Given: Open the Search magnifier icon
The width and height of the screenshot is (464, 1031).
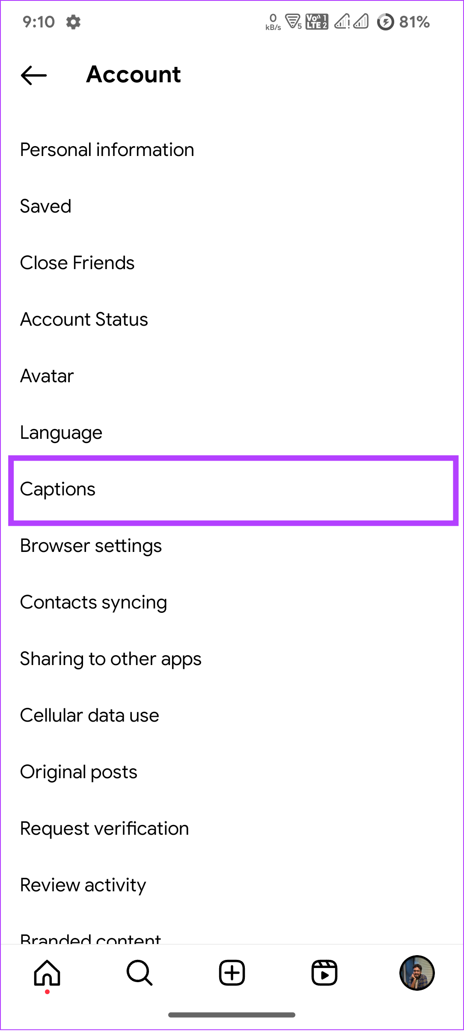Looking at the screenshot, I should (x=140, y=973).
